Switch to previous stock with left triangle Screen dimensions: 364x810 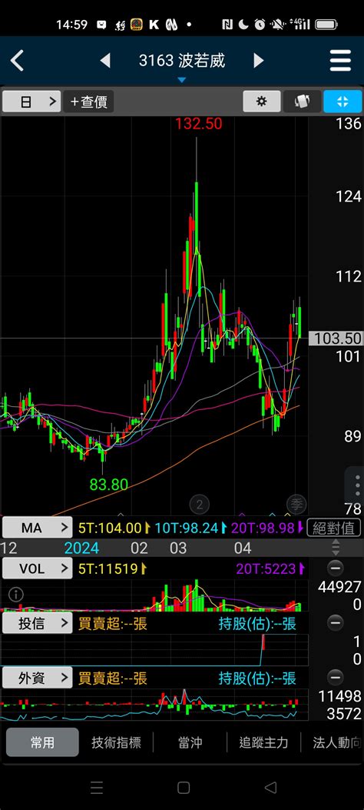pyautogui.click(x=105, y=61)
